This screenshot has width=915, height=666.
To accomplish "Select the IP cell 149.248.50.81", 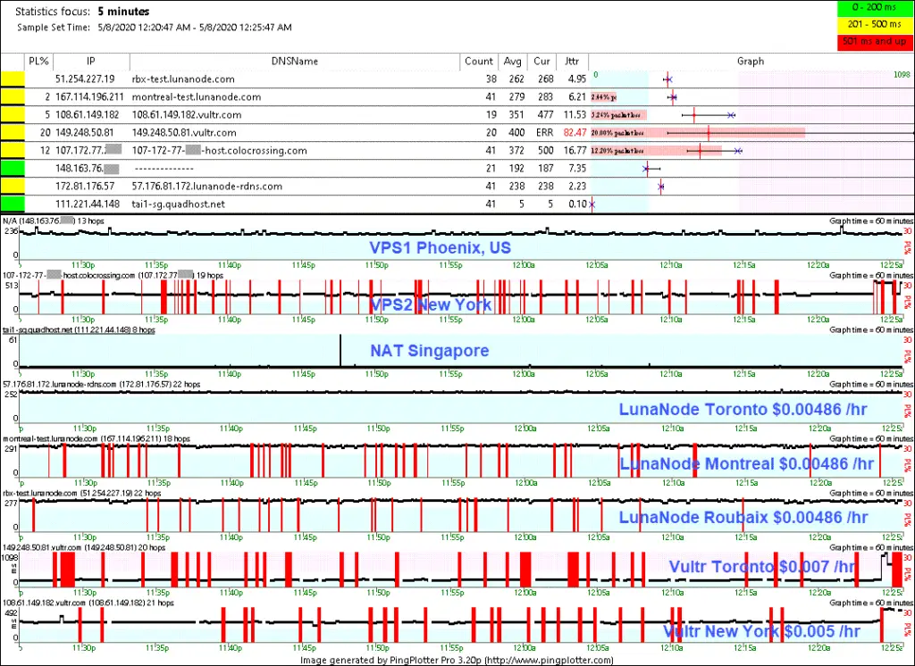I will [85, 133].
